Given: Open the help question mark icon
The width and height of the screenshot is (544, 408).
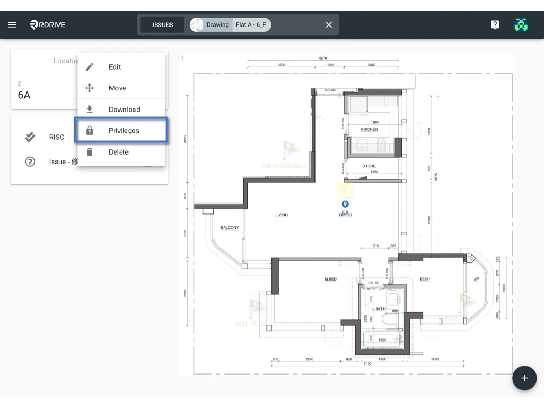Looking at the screenshot, I should click(x=495, y=24).
